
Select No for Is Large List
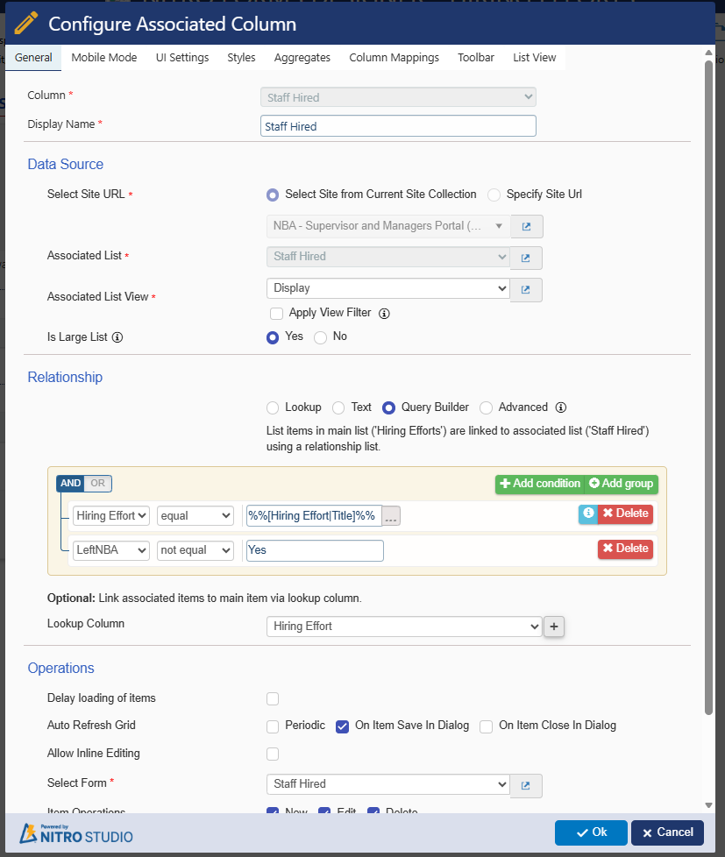point(321,336)
